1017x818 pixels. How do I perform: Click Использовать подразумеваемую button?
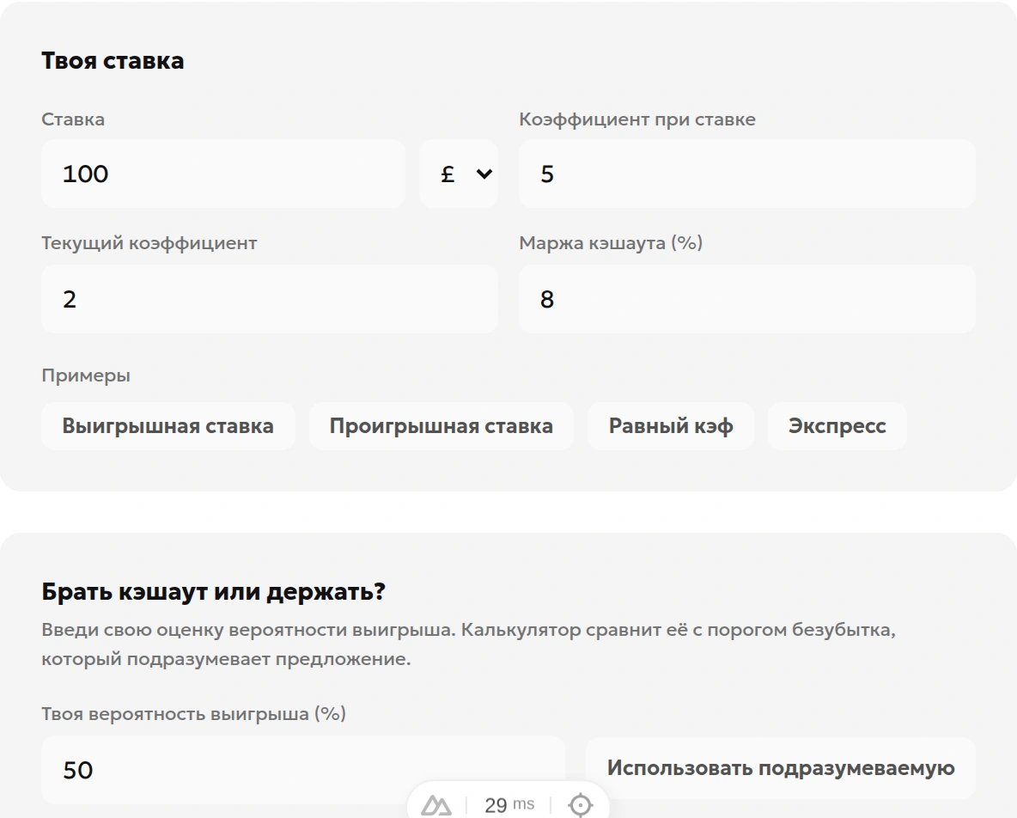coord(781,768)
